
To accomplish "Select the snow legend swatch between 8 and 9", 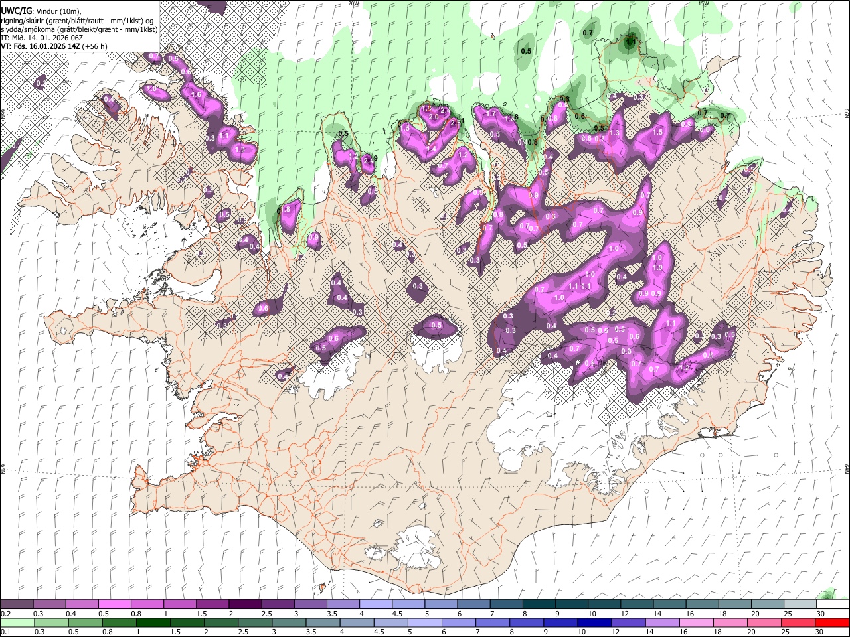I will (539, 604).
